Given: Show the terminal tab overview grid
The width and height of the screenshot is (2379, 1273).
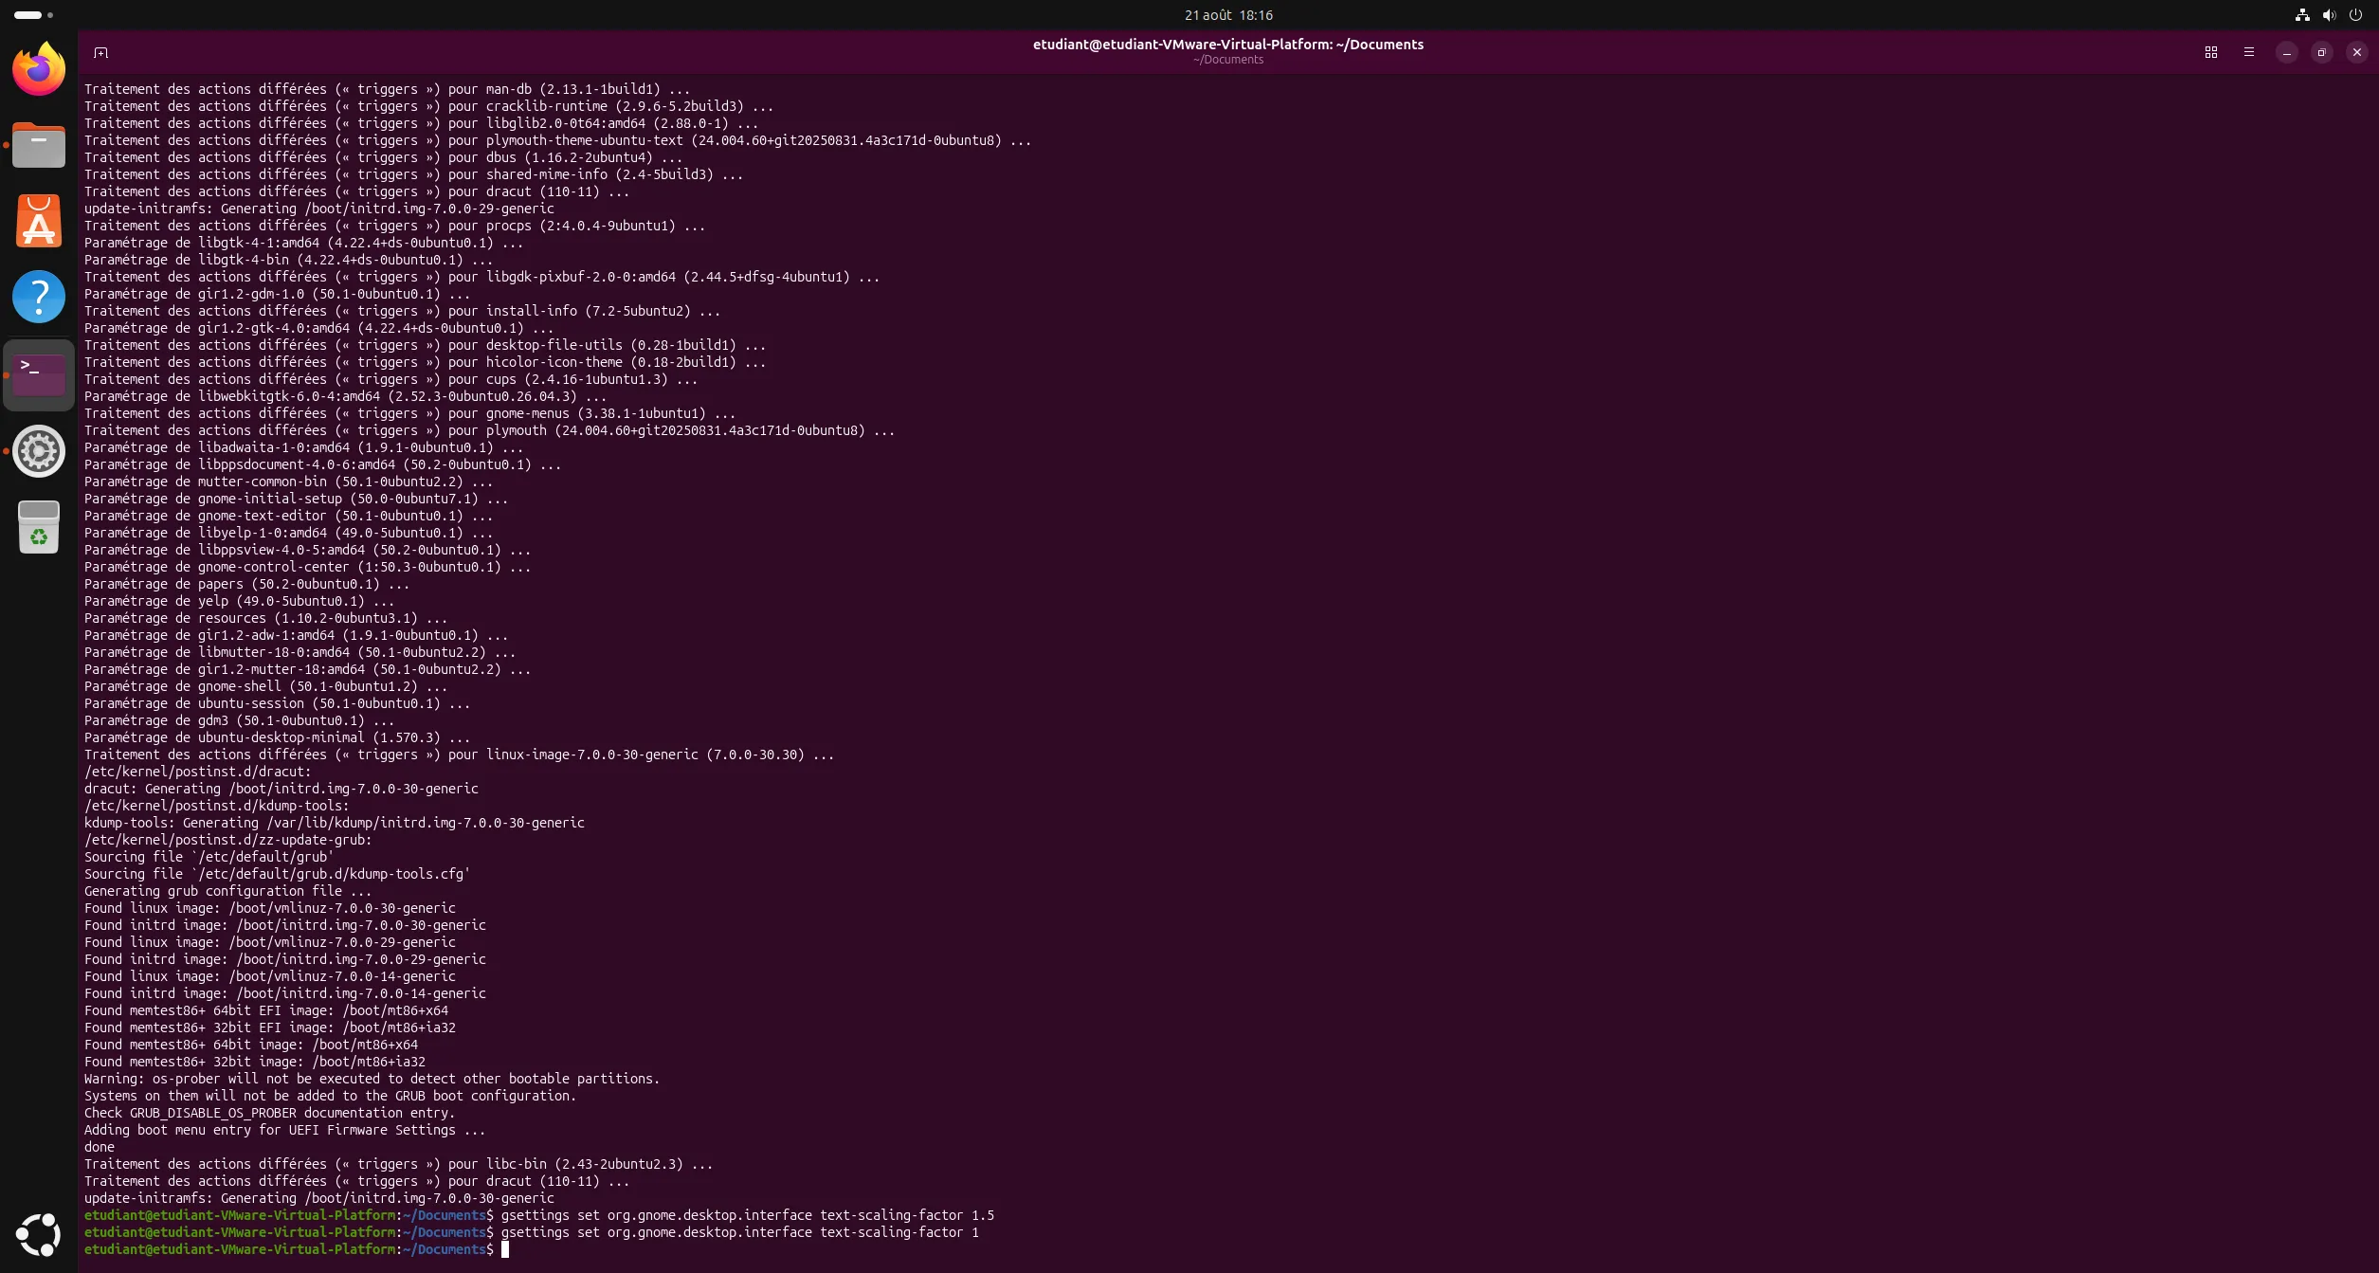Looking at the screenshot, I should (2211, 52).
